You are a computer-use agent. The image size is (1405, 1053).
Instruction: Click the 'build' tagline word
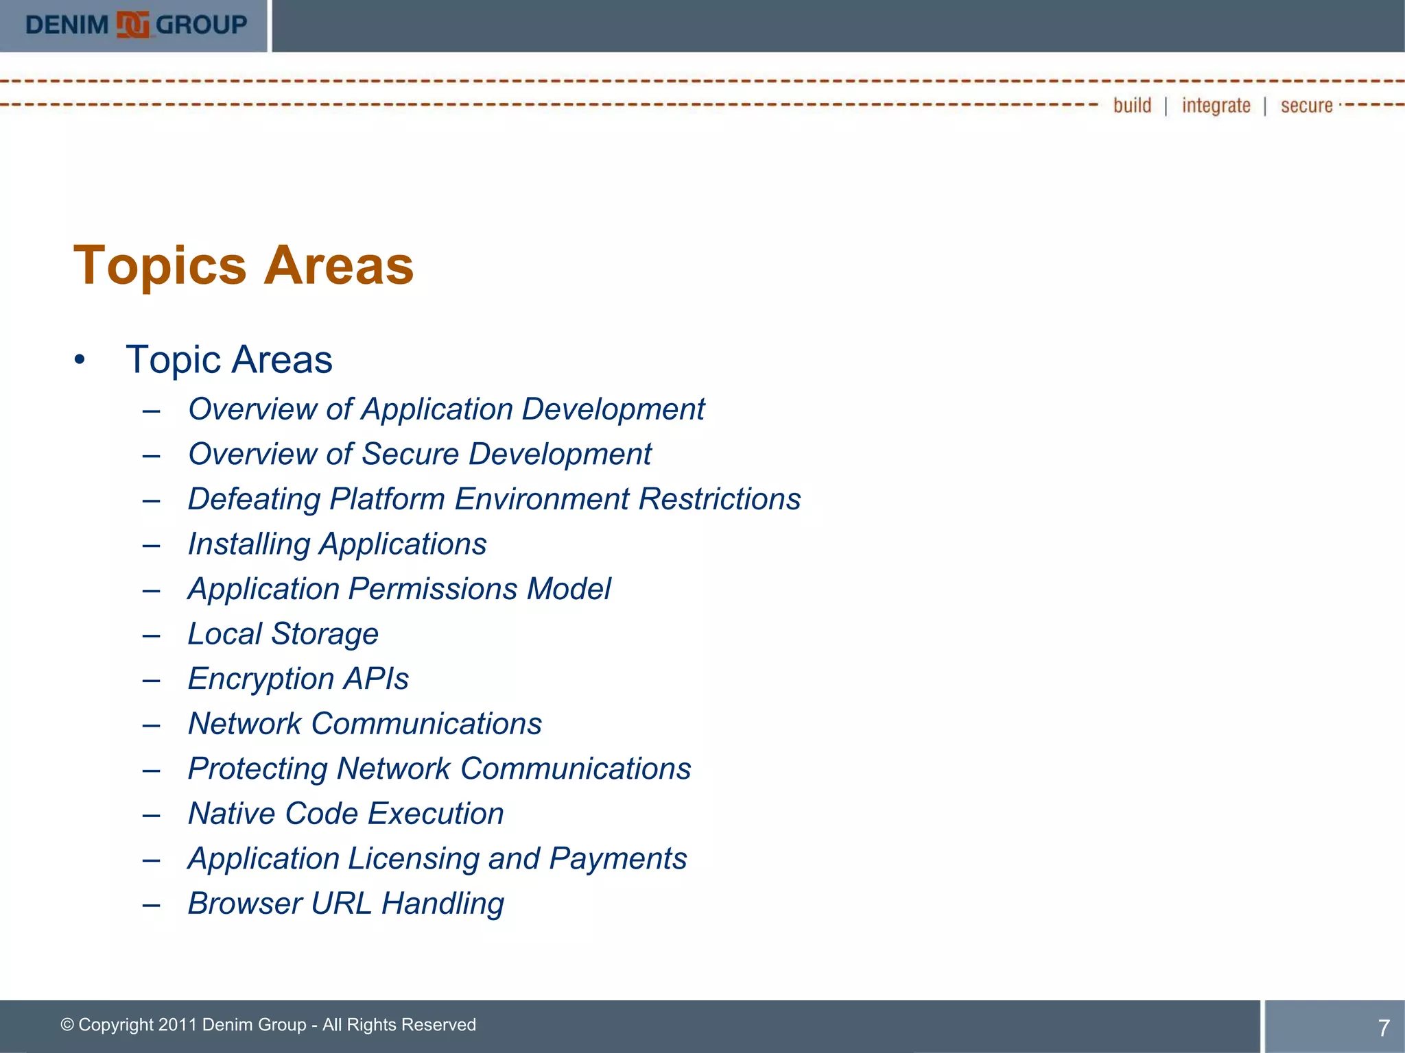tap(1132, 106)
